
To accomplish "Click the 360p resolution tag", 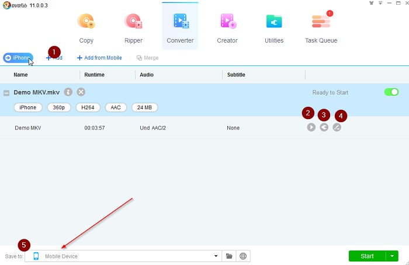I will [59, 107].
